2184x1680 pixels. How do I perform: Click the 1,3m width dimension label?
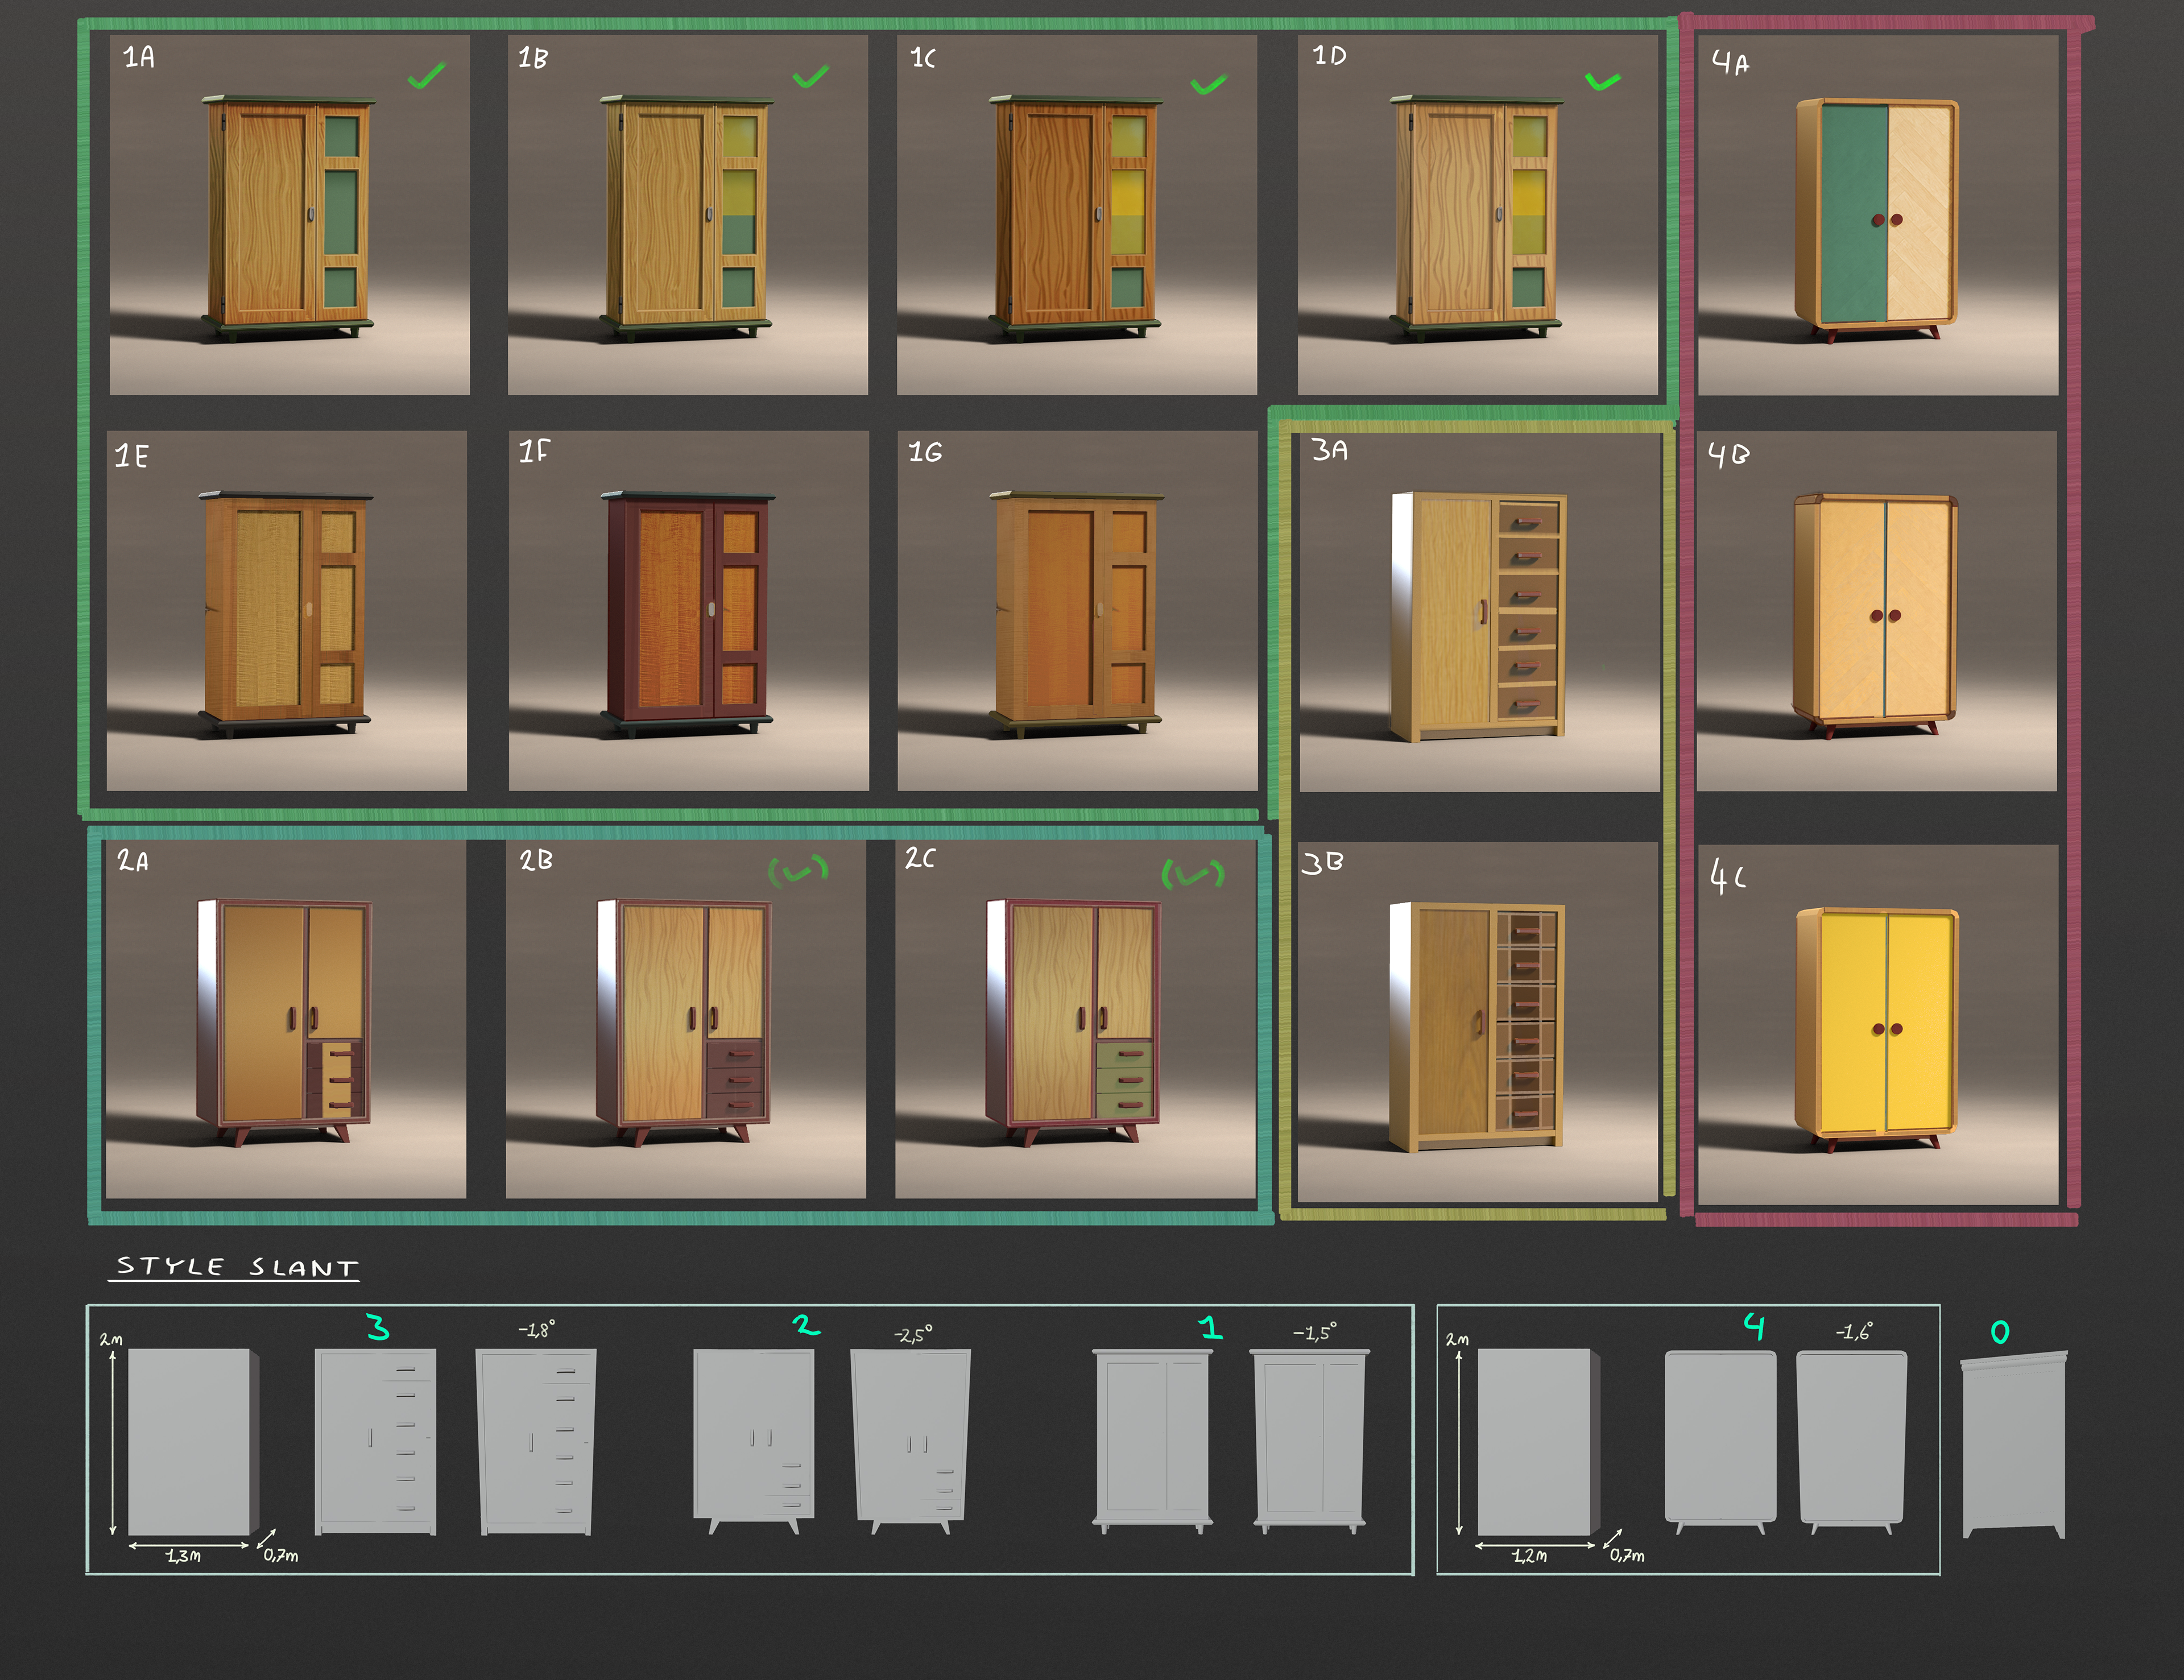(183, 1556)
